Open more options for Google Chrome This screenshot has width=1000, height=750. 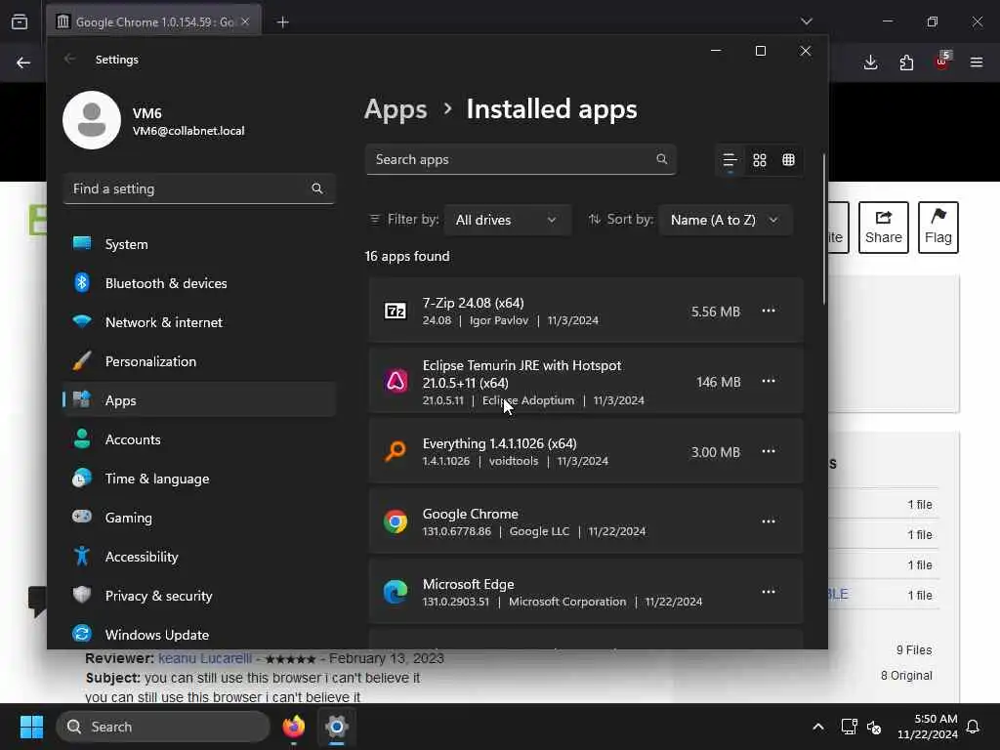pos(769,521)
